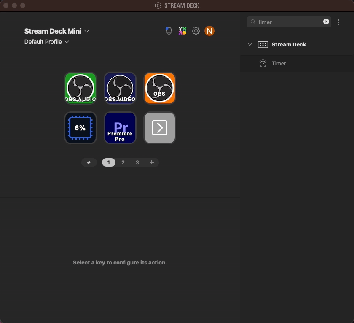The width and height of the screenshot is (354, 323).
Task: Collapse the Stream Deck actions category
Action: (249, 44)
